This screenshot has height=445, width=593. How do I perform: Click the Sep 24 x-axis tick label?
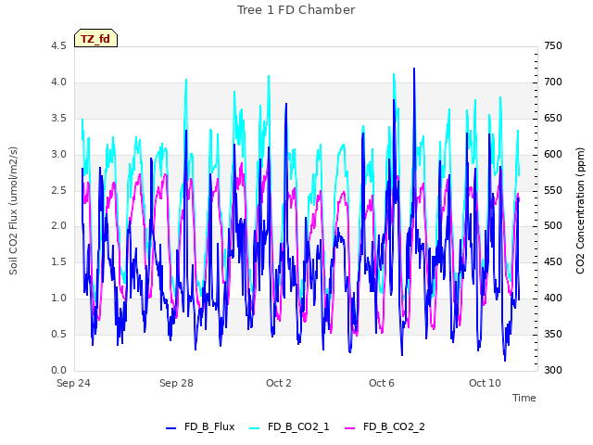[73, 383]
